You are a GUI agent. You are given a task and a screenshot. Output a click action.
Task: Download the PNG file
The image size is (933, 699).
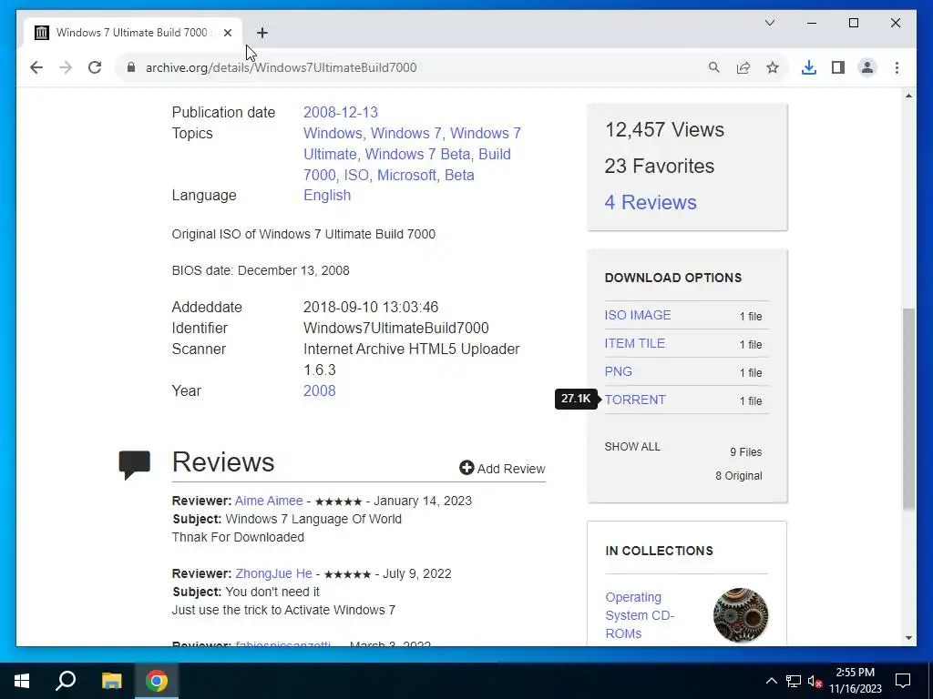pyautogui.click(x=619, y=371)
